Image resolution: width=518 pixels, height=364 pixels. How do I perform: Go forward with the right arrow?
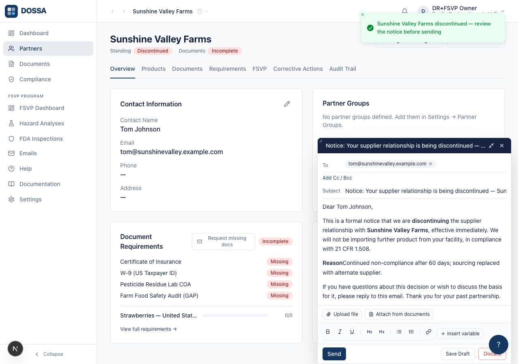(124, 11)
